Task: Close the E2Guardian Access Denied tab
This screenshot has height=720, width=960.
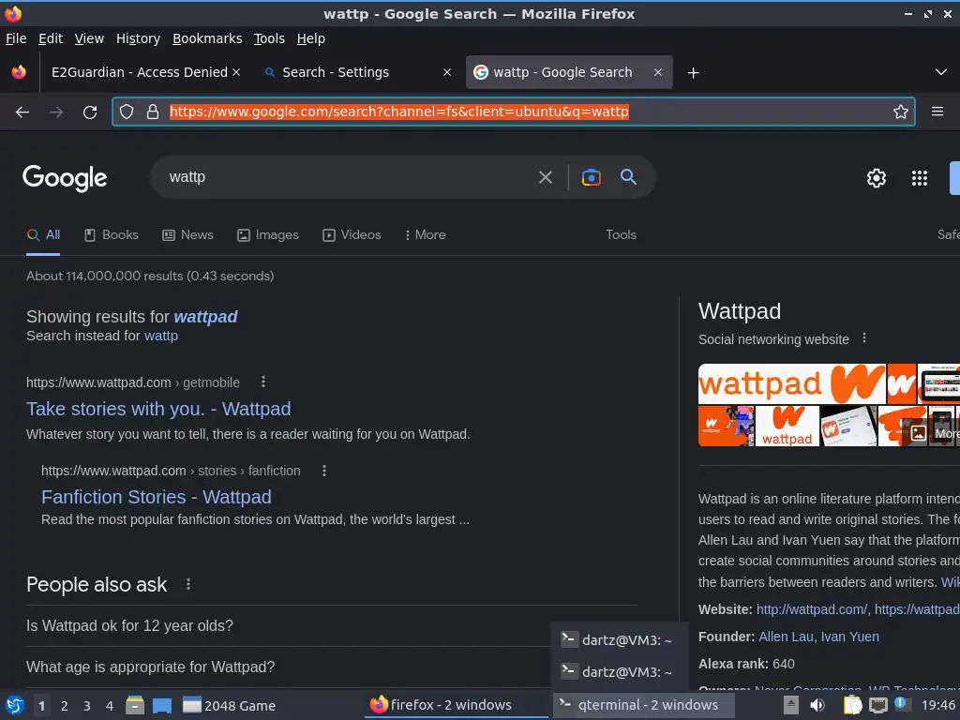Action: [x=235, y=72]
